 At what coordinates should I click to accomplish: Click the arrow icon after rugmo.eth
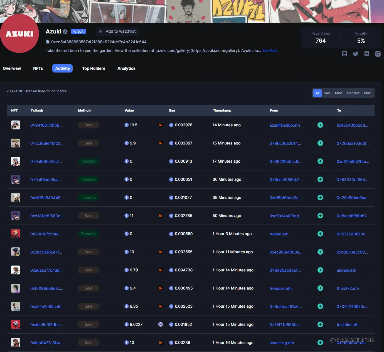point(320,234)
